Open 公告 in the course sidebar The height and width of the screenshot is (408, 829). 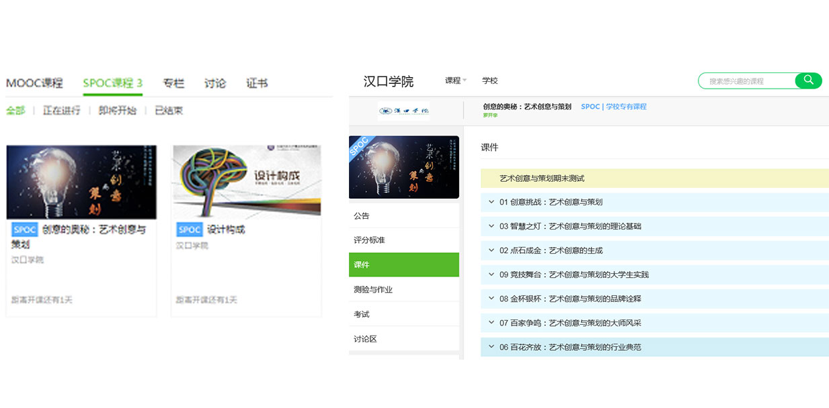404,216
